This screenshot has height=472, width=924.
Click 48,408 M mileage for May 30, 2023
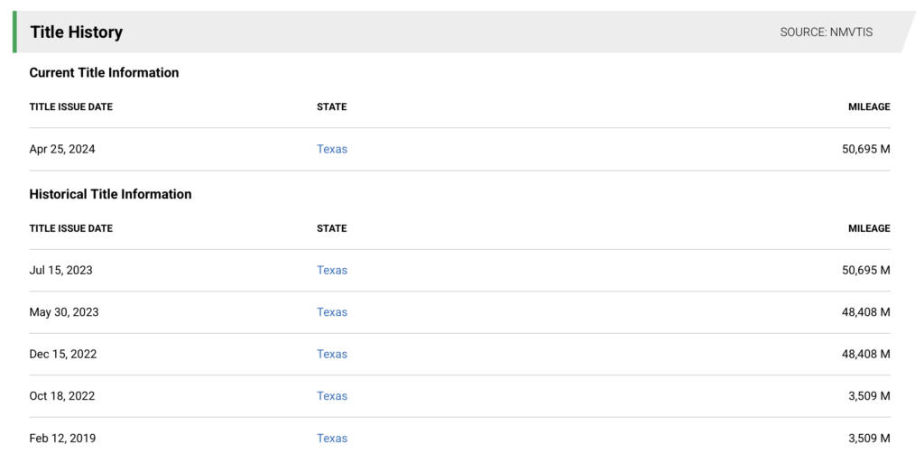[x=865, y=312]
